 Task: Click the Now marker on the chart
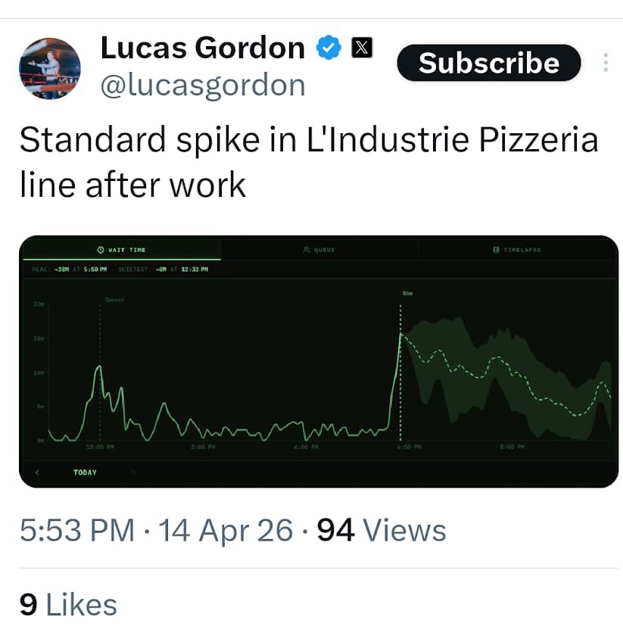407,293
